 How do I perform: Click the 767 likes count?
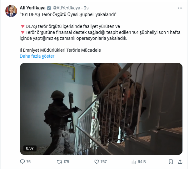(x=103, y=161)
